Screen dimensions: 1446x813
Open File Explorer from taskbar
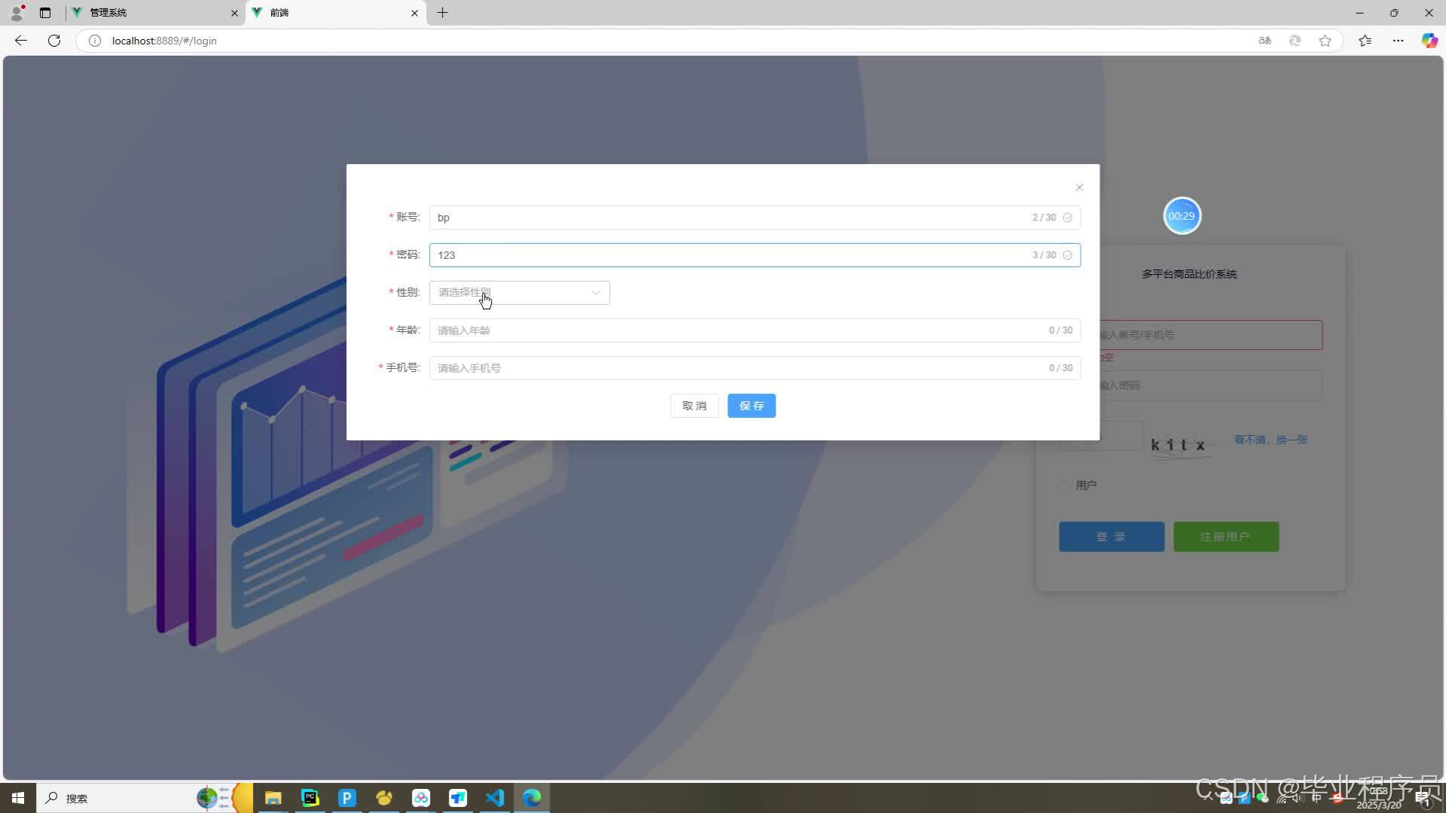pyautogui.click(x=273, y=798)
